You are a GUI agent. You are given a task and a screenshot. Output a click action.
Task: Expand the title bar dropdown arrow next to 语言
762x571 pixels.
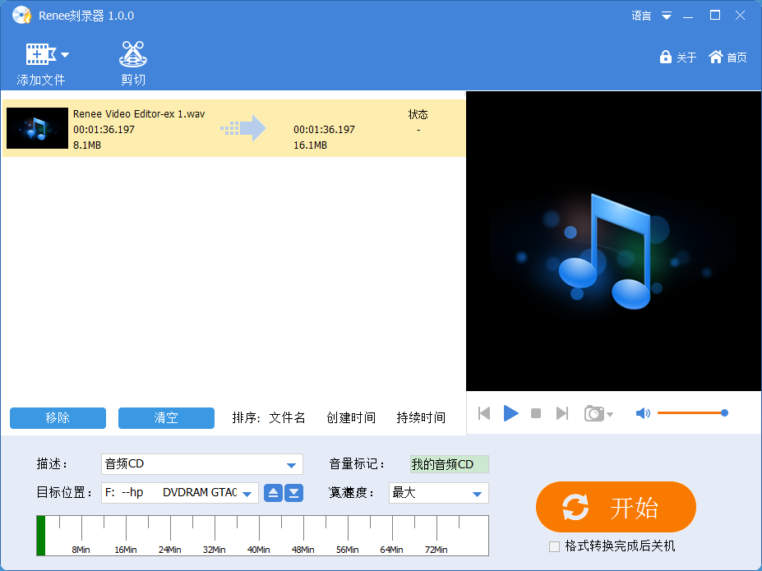pyautogui.click(x=667, y=16)
